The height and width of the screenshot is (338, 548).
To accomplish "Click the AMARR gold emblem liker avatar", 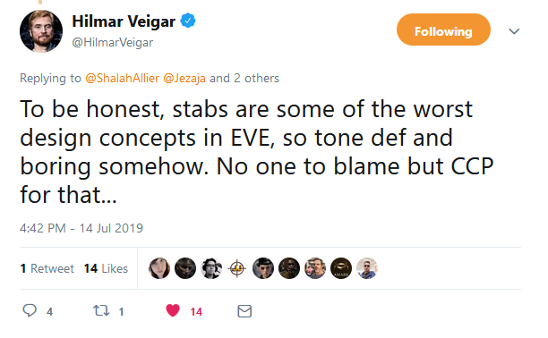I will click(x=341, y=268).
